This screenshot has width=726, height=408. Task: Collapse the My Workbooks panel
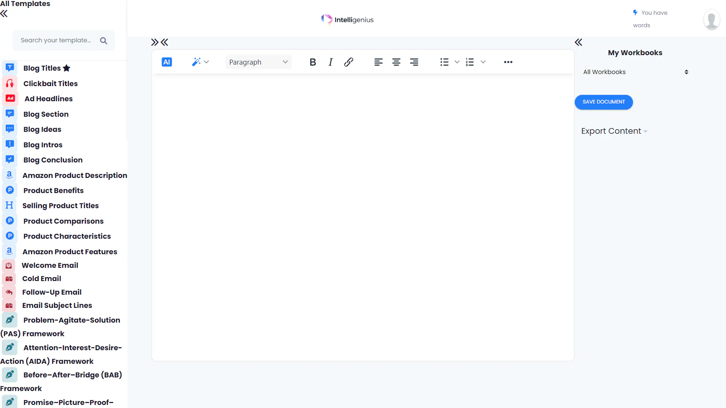point(579,42)
